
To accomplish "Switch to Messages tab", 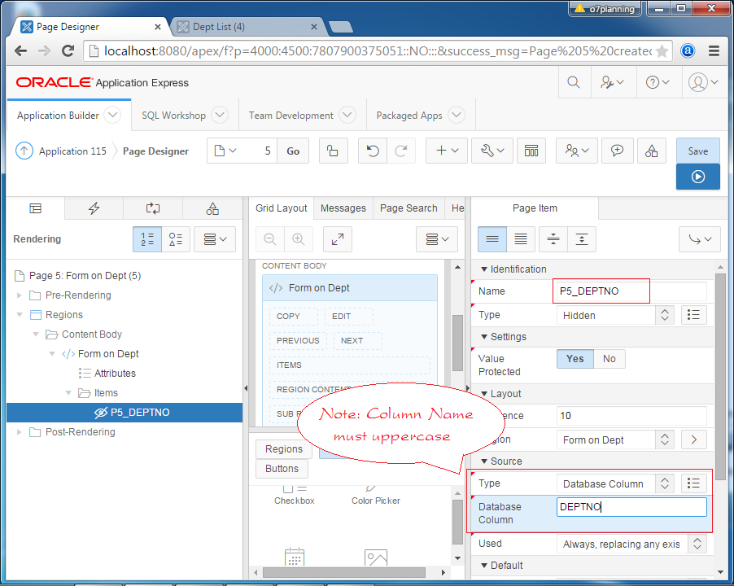I will pos(343,208).
